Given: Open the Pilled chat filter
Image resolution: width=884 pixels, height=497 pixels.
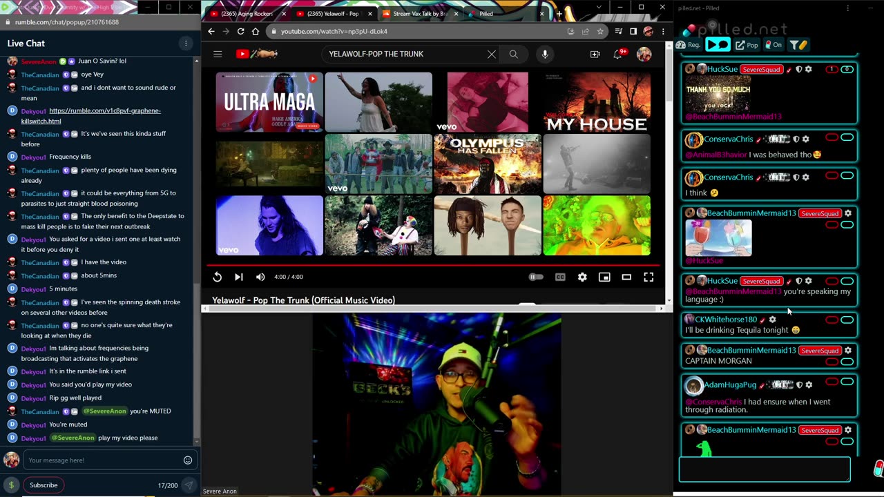Looking at the screenshot, I should tap(798, 45).
